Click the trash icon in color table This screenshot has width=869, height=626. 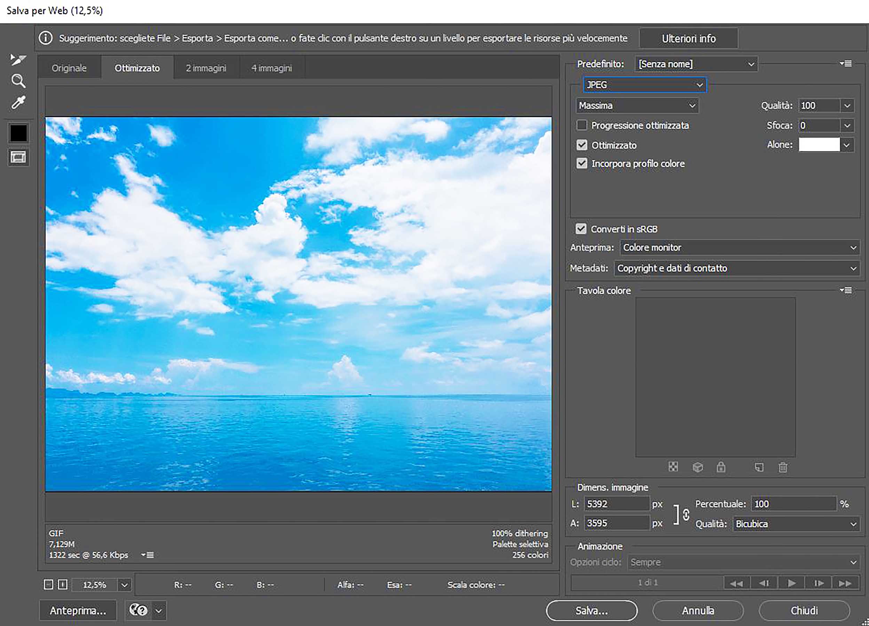[x=783, y=467]
